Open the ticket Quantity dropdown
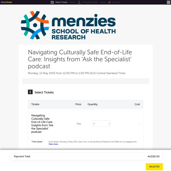 (x=101, y=124)
